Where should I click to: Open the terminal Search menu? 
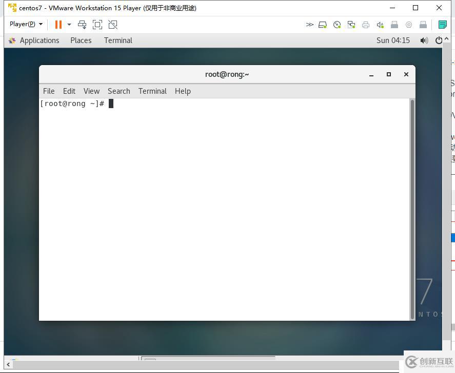[x=119, y=91]
